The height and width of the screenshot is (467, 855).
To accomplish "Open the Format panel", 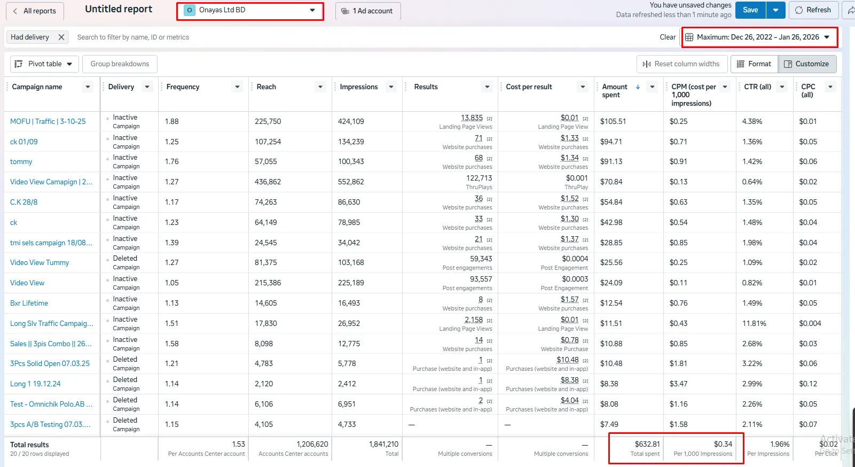I will coord(754,64).
